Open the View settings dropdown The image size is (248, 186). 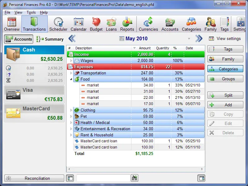[229, 38]
